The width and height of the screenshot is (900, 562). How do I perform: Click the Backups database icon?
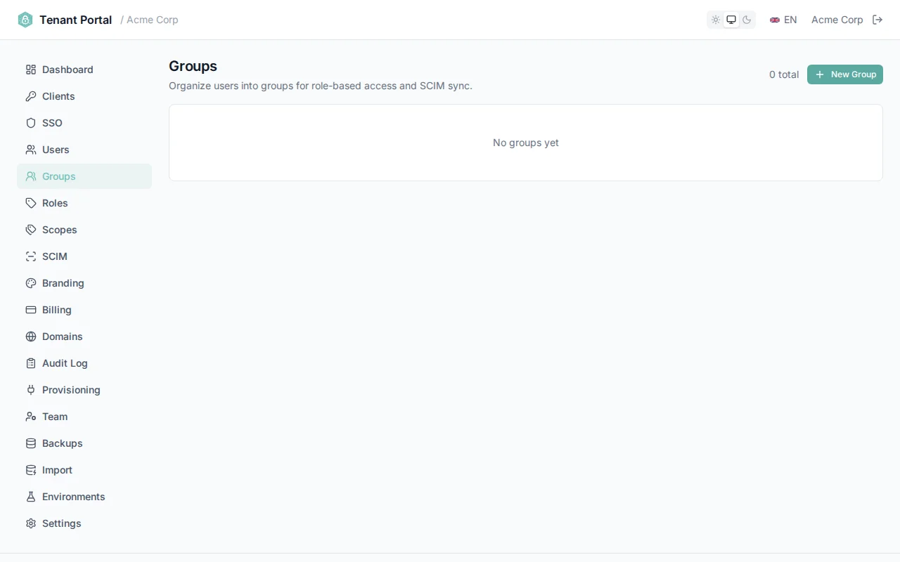tap(31, 443)
